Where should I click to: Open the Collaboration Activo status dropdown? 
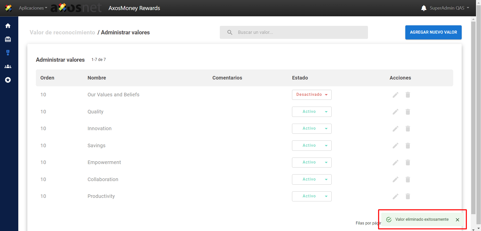[x=312, y=180]
